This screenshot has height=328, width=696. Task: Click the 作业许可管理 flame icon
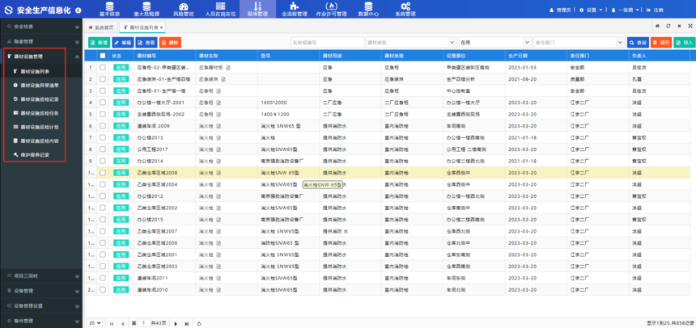(x=331, y=9)
